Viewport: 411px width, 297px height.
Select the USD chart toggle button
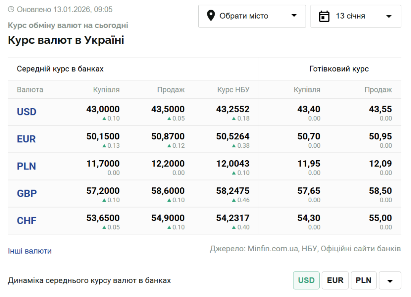[306, 280]
